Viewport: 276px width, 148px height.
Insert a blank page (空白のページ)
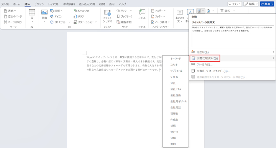click(13, 17)
